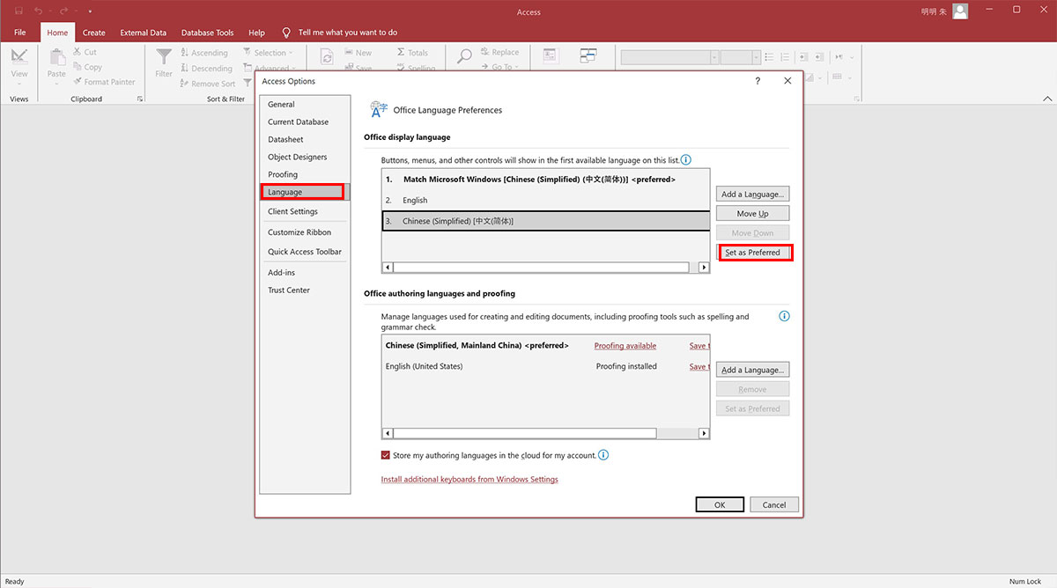Image resolution: width=1057 pixels, height=588 pixels.
Task: Click the Save icon in the quick access toolbar
Action: pos(18,11)
